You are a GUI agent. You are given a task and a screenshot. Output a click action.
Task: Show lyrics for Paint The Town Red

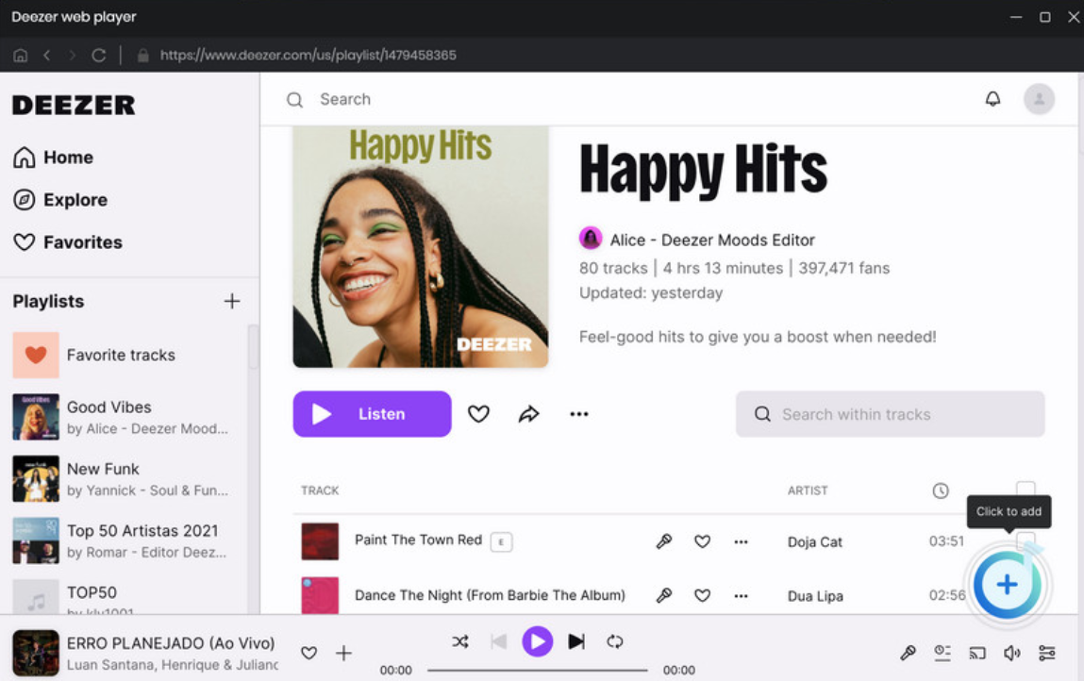point(663,541)
